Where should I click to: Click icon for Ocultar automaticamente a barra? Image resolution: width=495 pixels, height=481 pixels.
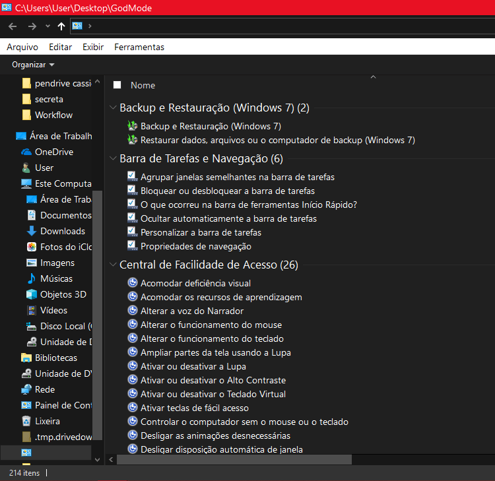(133, 218)
